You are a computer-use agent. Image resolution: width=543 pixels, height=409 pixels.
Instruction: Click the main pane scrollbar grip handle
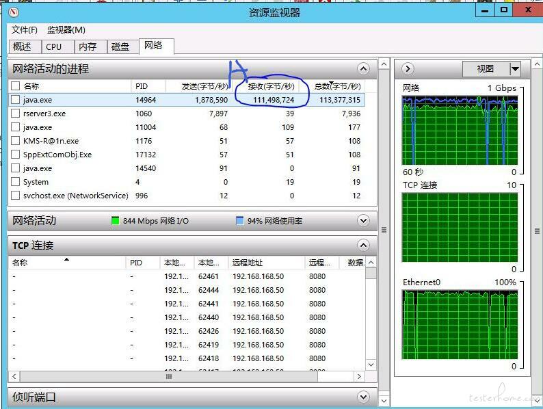pos(384,230)
